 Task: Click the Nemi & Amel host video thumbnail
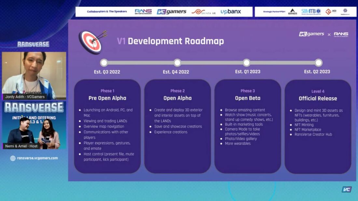tap(34, 125)
